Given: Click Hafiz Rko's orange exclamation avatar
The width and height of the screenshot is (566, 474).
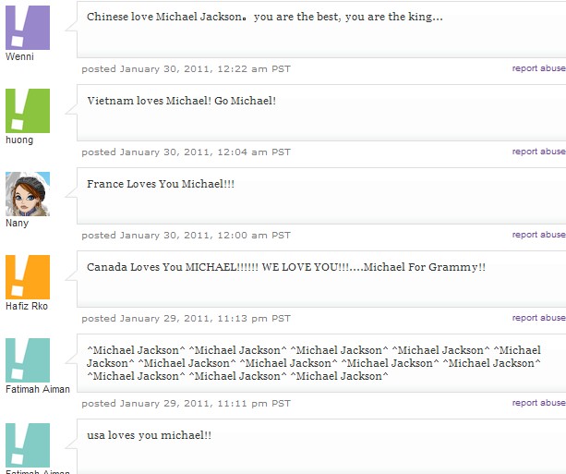Looking at the screenshot, I should [x=28, y=277].
